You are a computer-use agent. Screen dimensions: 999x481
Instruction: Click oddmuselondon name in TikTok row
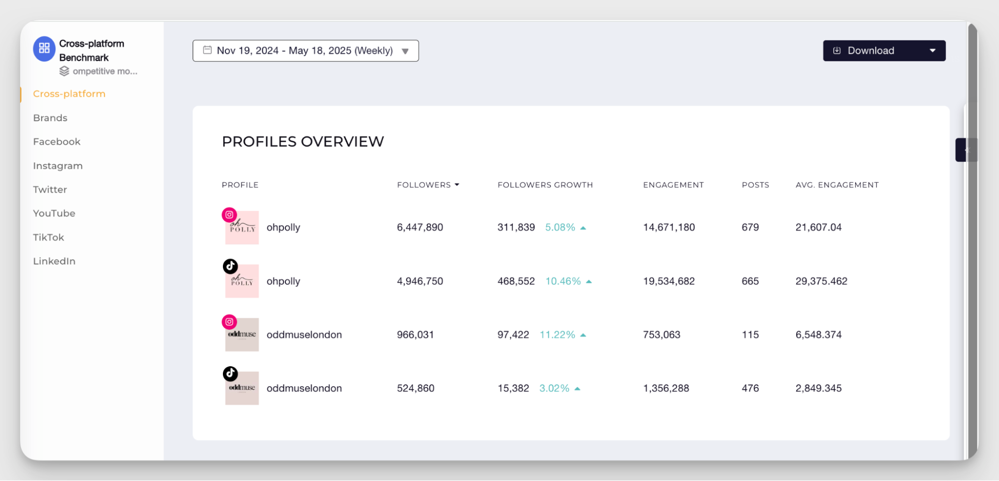tap(304, 388)
